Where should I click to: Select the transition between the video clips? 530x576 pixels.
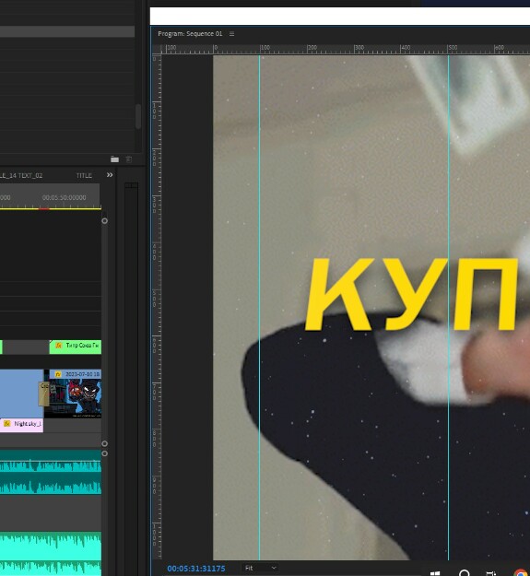coord(44,394)
